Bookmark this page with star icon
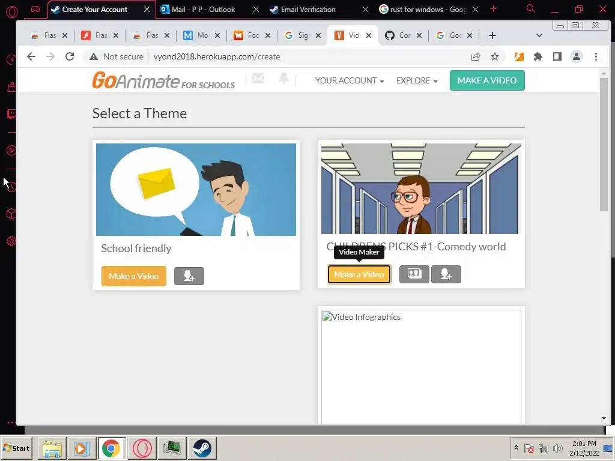The image size is (615, 461). tap(495, 56)
